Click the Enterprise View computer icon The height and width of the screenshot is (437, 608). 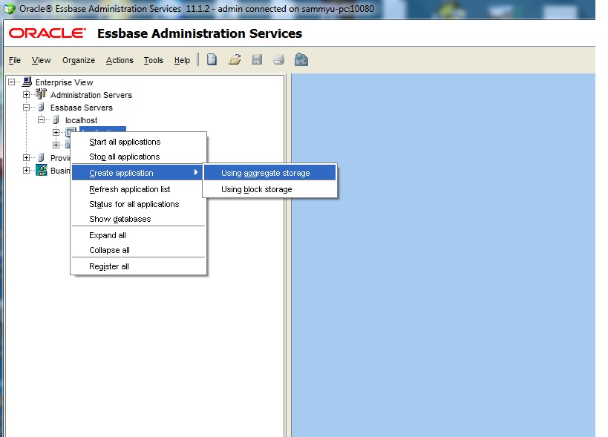point(26,82)
